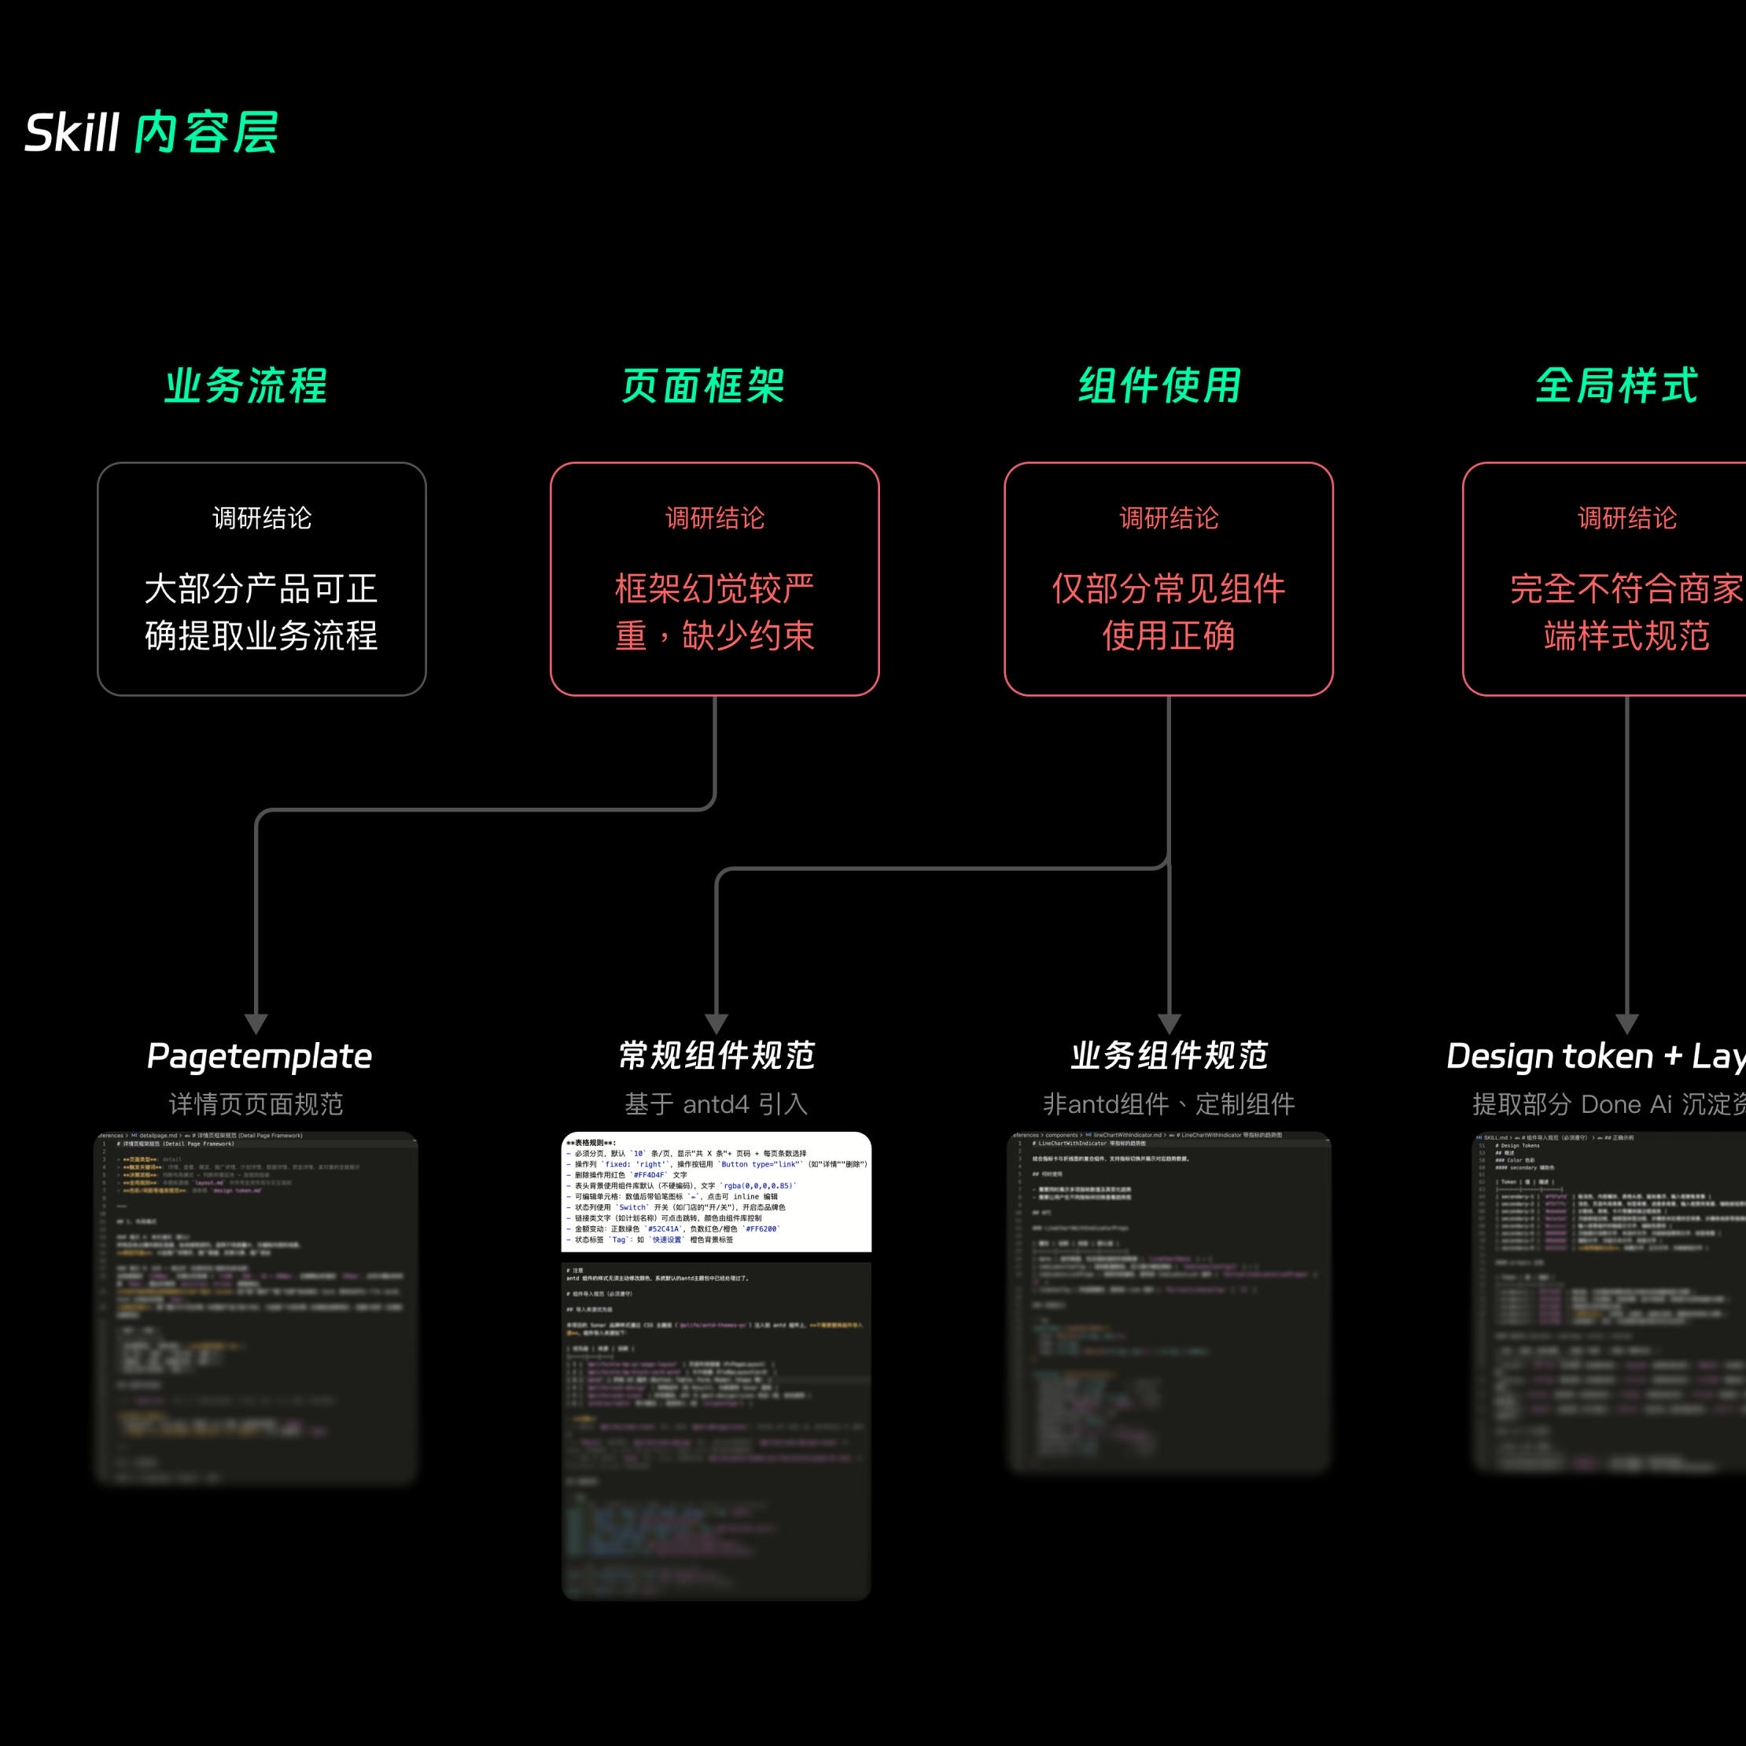Click the "必须分页，默认 `10` 条/页" rule line

click(687, 1154)
